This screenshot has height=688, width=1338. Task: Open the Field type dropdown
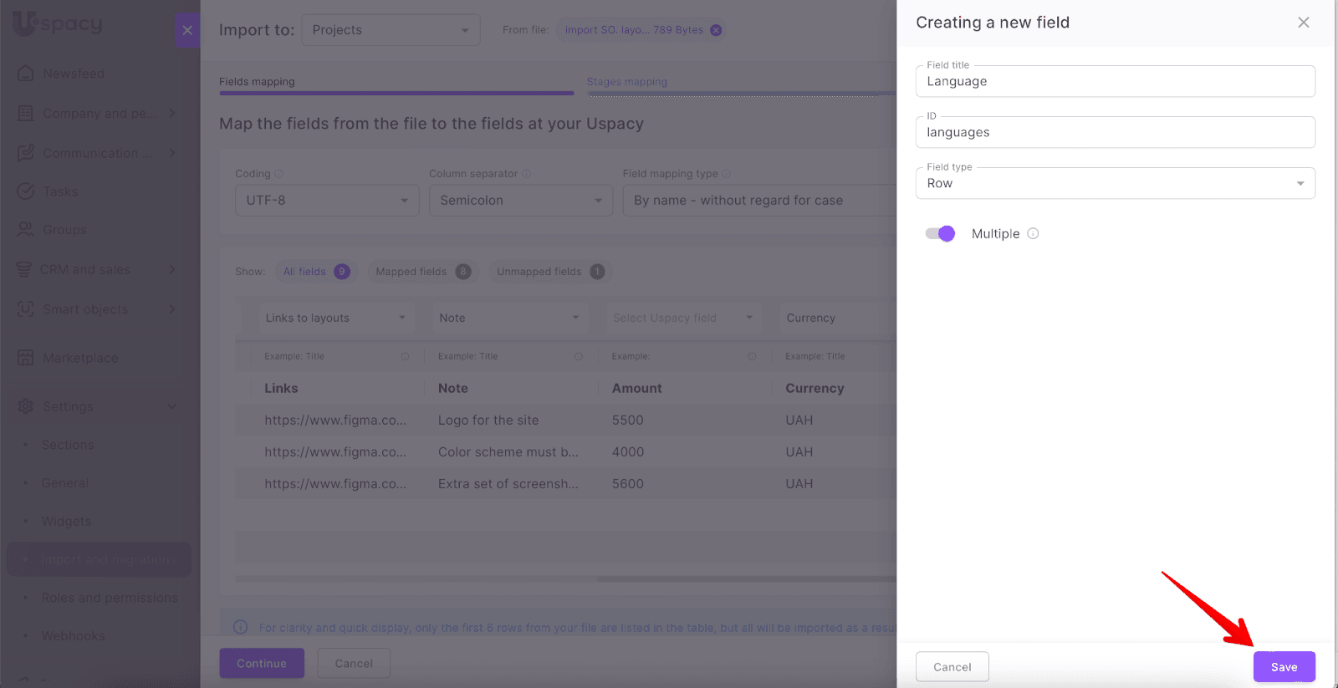pos(1115,184)
